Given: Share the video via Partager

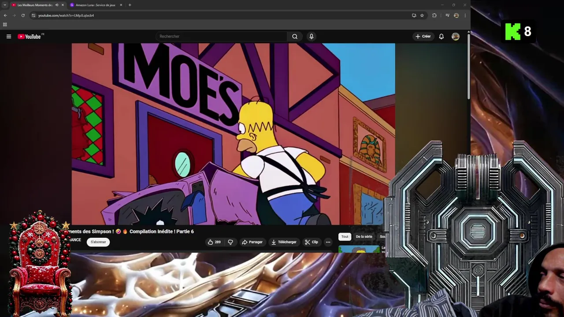Looking at the screenshot, I should [x=252, y=242].
